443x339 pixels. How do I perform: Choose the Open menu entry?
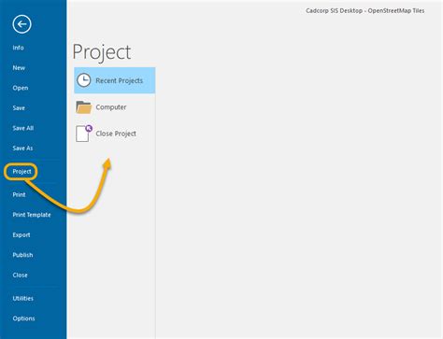(21, 88)
